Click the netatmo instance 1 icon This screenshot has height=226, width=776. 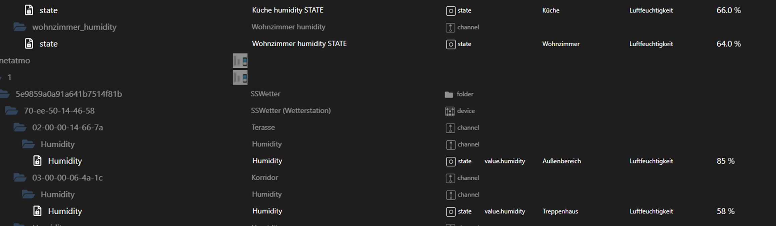click(240, 78)
